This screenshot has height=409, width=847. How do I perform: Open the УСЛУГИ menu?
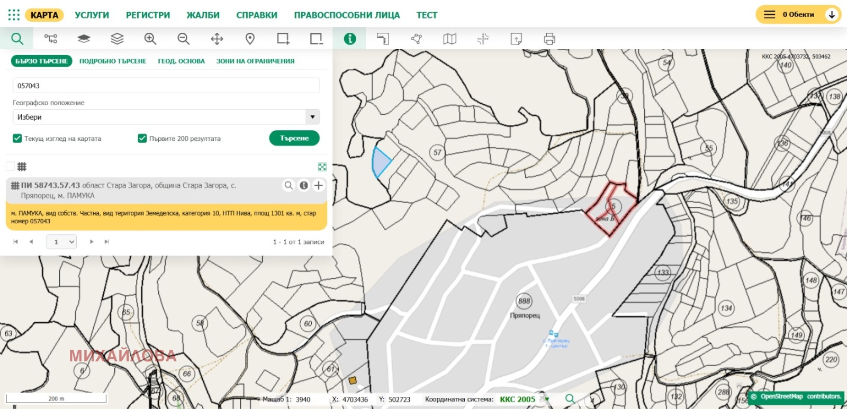[92, 15]
